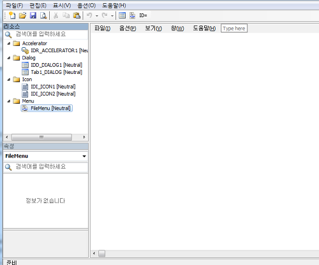Collapse the Menu folder

tap(9, 101)
